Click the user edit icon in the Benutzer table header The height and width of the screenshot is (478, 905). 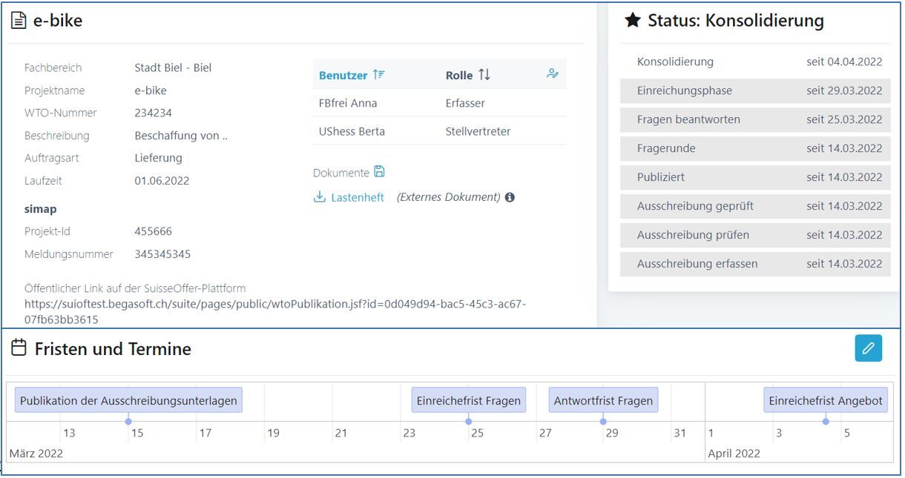[552, 74]
